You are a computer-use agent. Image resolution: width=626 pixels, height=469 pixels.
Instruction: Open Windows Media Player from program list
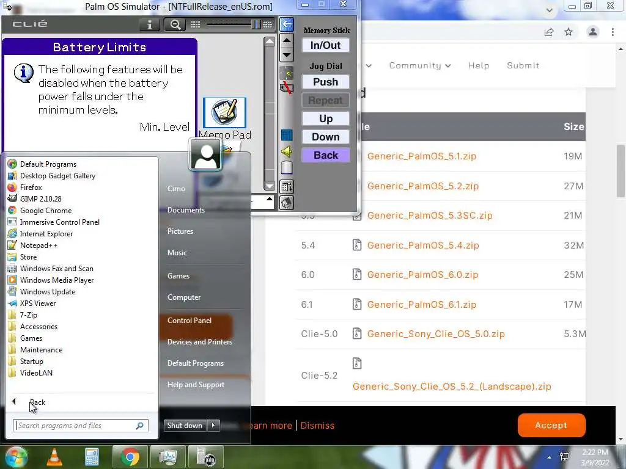point(57,280)
